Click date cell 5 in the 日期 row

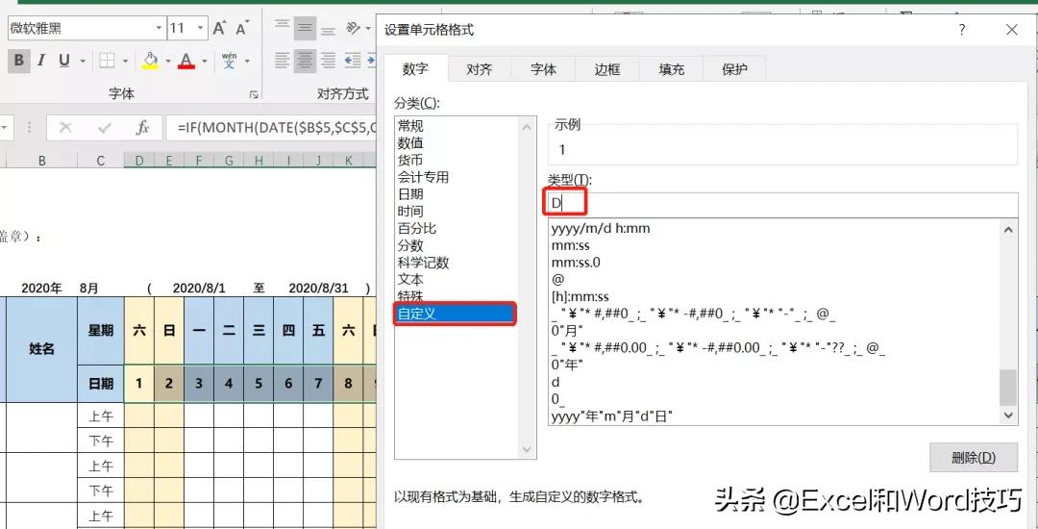[259, 384]
